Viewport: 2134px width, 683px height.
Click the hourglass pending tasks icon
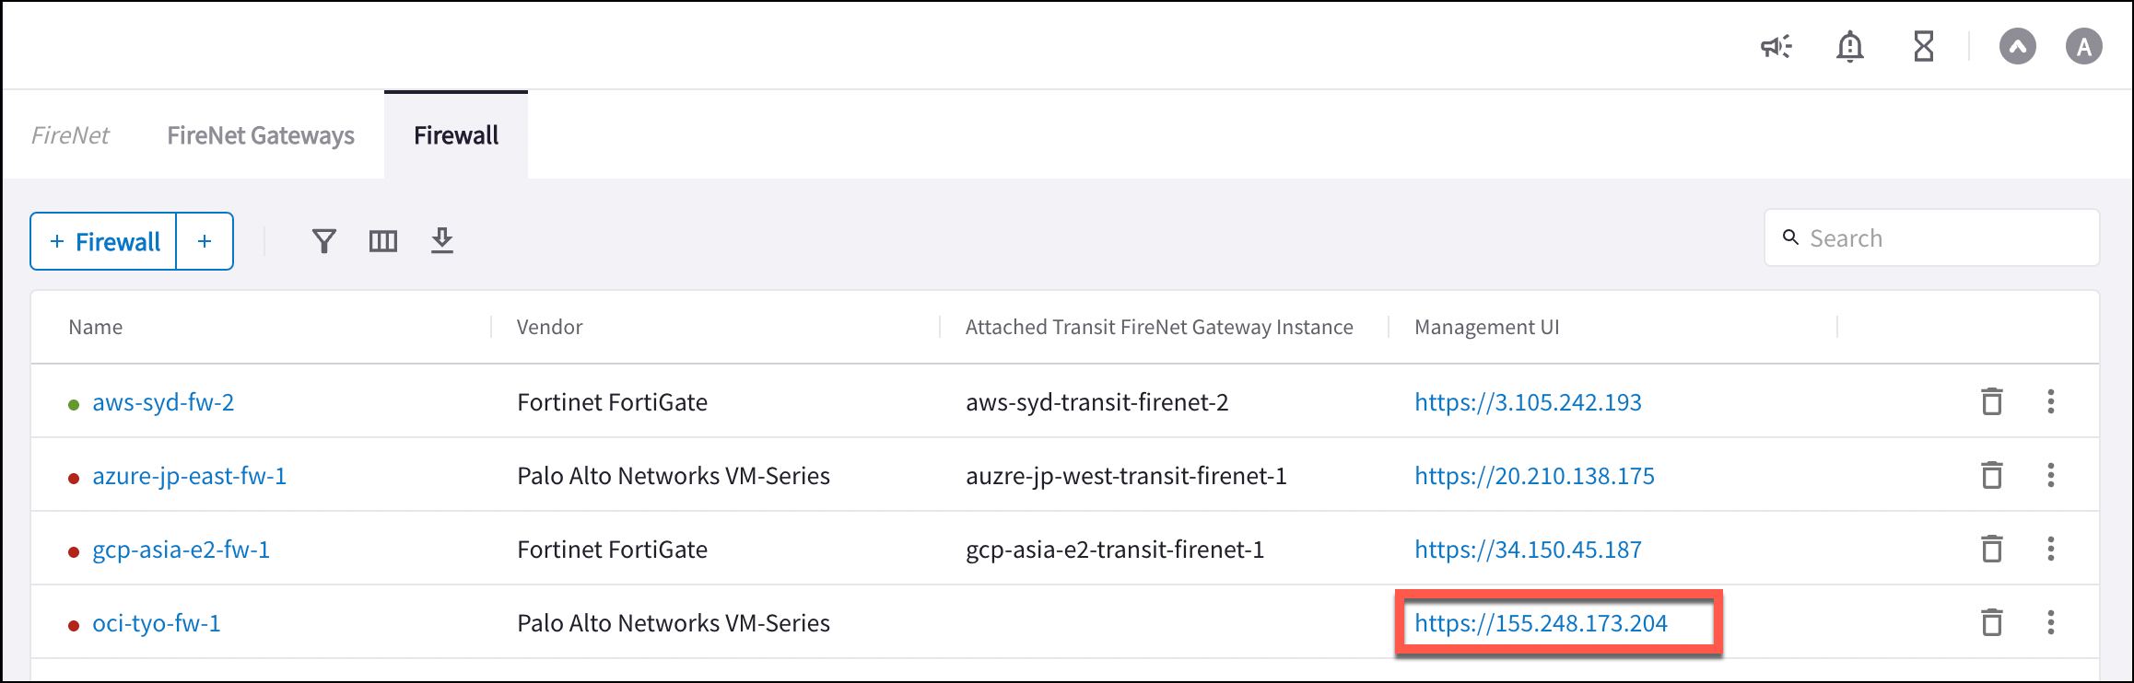pos(1923,46)
